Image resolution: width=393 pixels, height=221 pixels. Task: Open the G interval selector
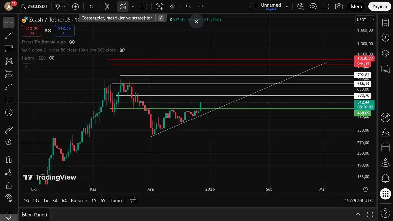(91, 7)
